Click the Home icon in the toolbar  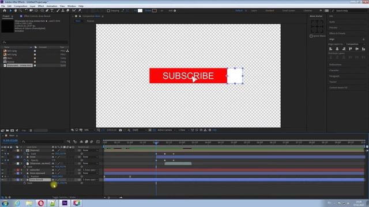click(x=5, y=10)
